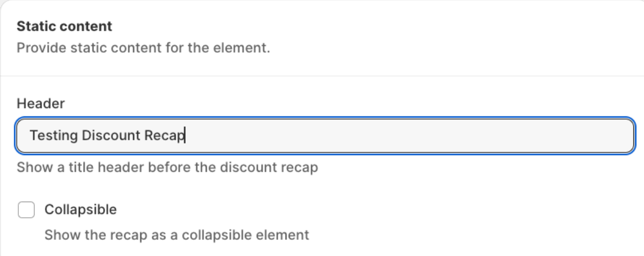Click the word 'Recap' in Header input

tap(164, 135)
